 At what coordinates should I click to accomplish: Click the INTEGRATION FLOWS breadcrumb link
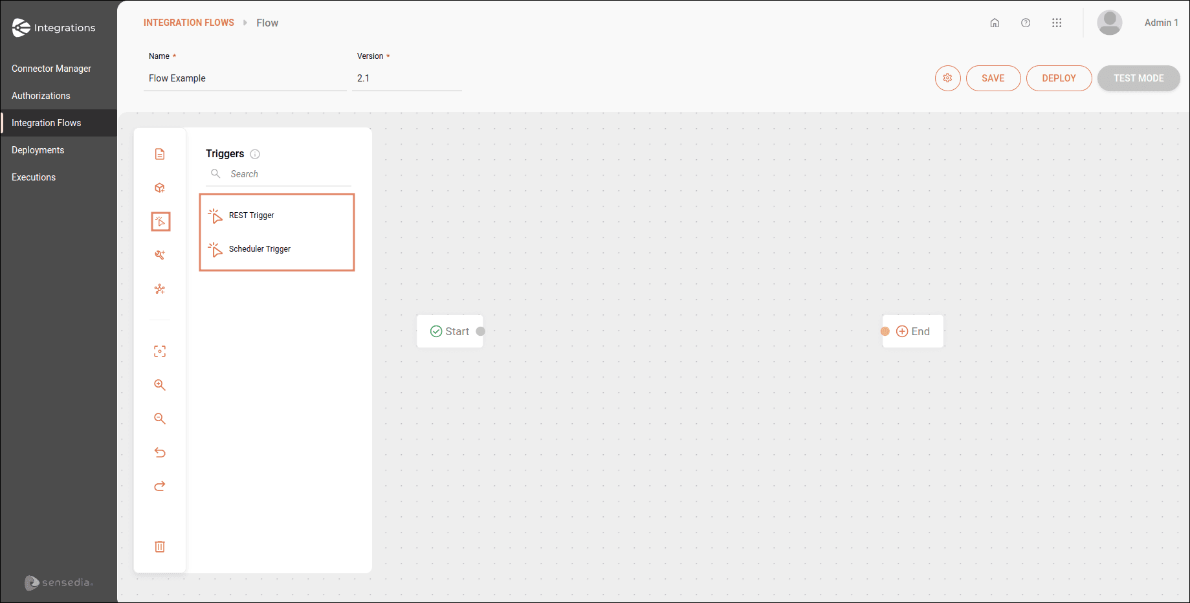tap(189, 23)
